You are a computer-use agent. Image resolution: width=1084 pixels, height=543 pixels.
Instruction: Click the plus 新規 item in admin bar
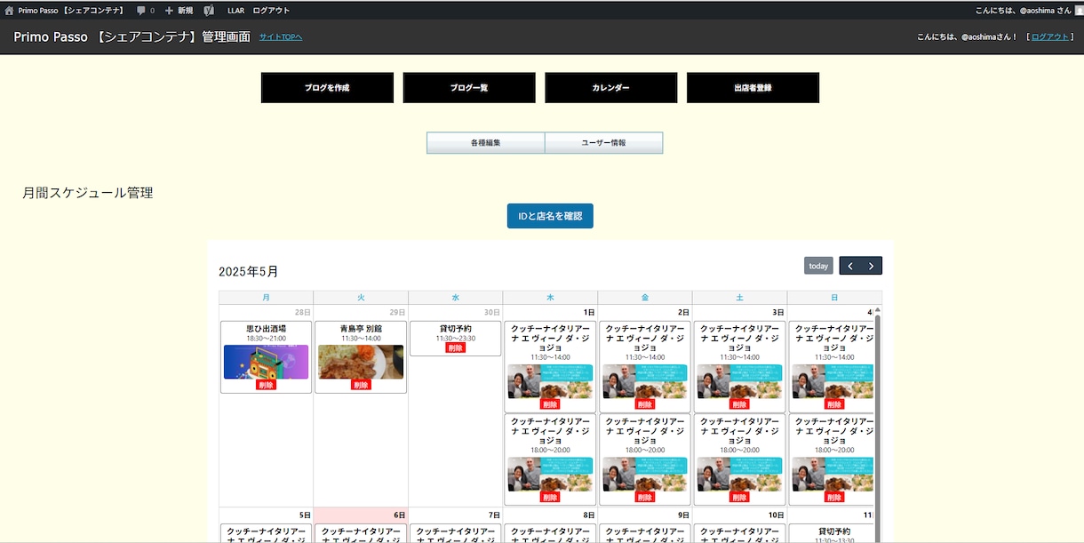click(179, 11)
